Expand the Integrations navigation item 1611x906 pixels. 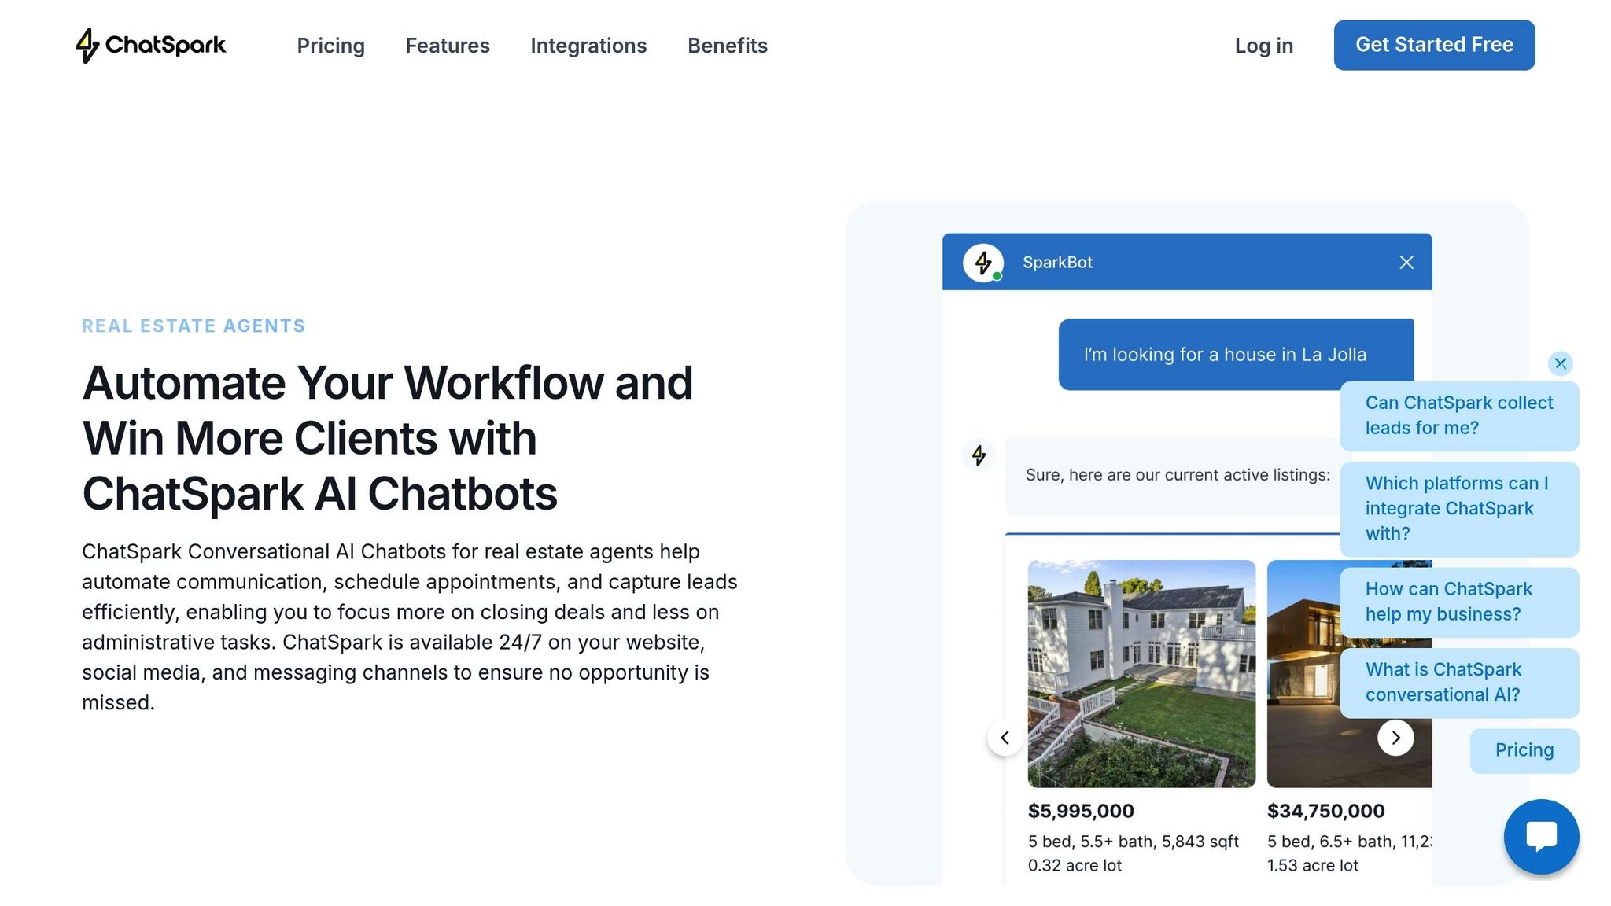click(x=588, y=46)
